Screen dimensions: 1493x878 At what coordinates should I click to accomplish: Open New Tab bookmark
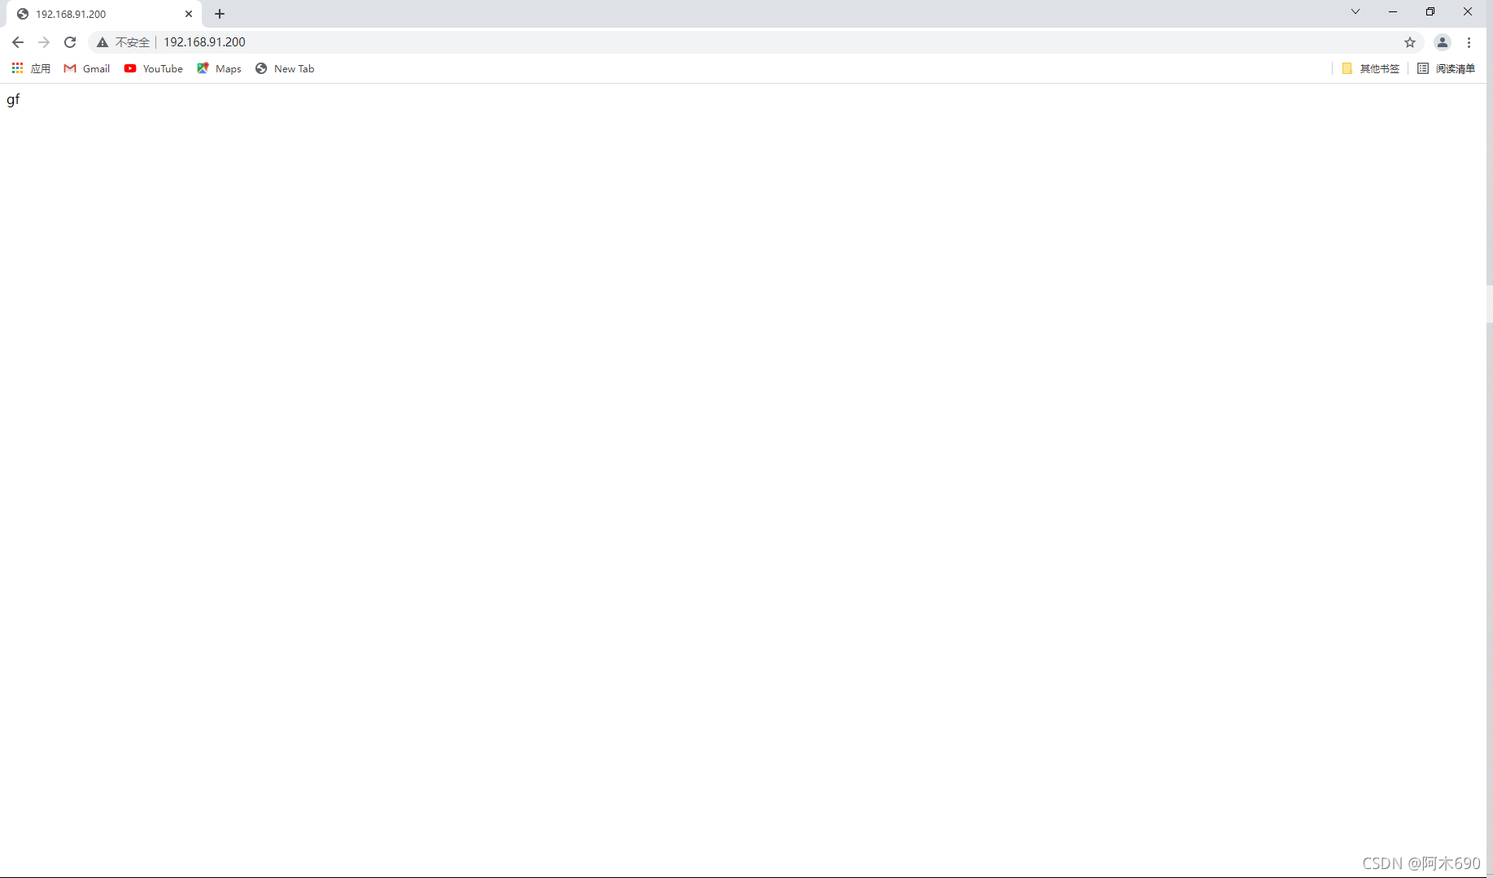(x=285, y=68)
